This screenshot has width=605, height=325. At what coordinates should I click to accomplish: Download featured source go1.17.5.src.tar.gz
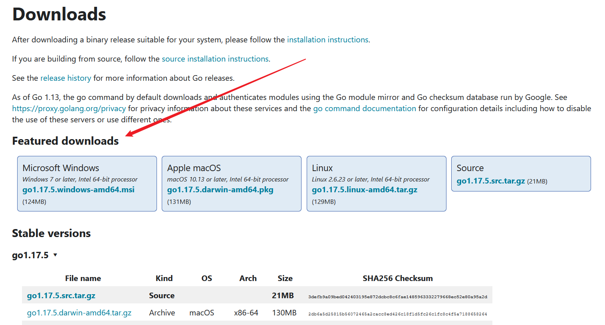coord(490,181)
